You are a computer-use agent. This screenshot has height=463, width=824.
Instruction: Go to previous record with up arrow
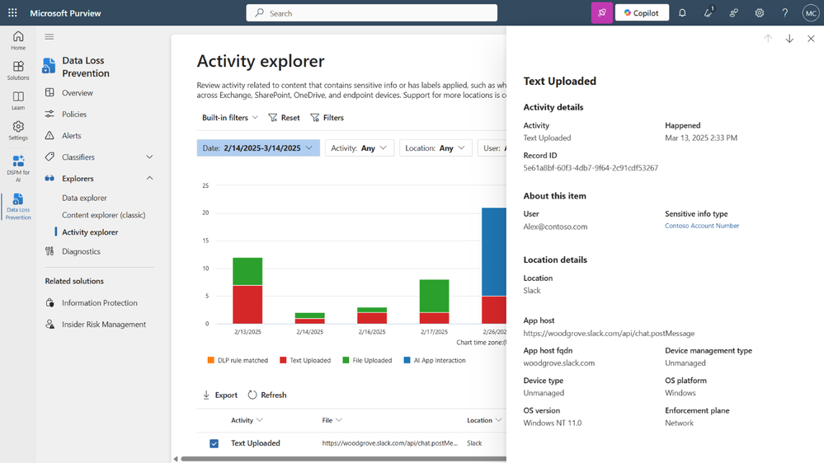768,39
